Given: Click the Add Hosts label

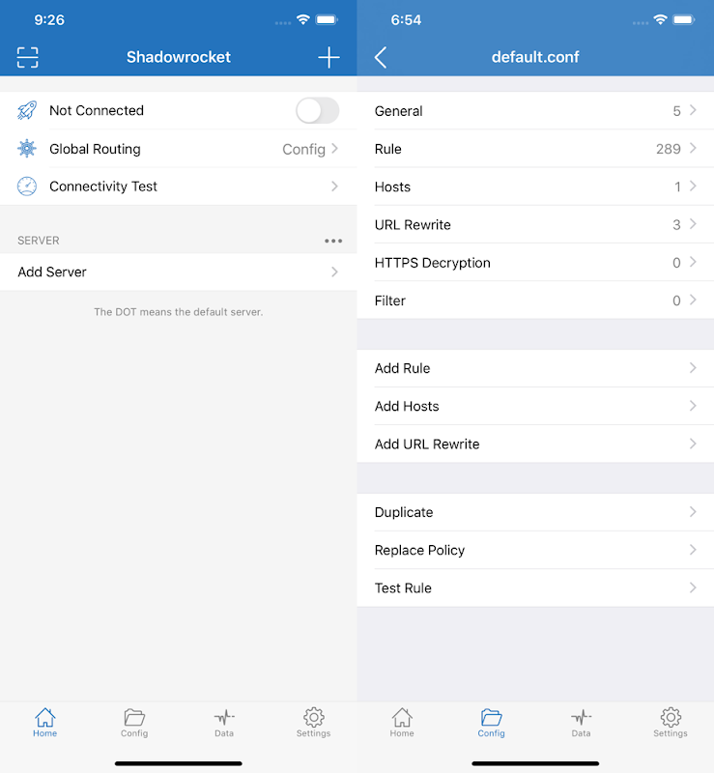Looking at the screenshot, I should pyautogui.click(x=407, y=406).
